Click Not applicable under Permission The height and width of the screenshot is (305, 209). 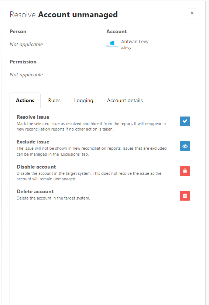[26, 74]
